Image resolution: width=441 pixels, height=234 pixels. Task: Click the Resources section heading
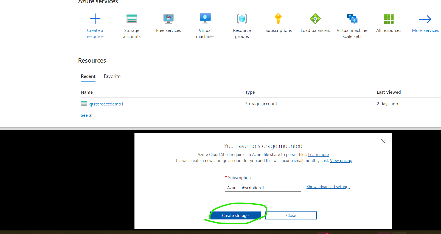92,60
